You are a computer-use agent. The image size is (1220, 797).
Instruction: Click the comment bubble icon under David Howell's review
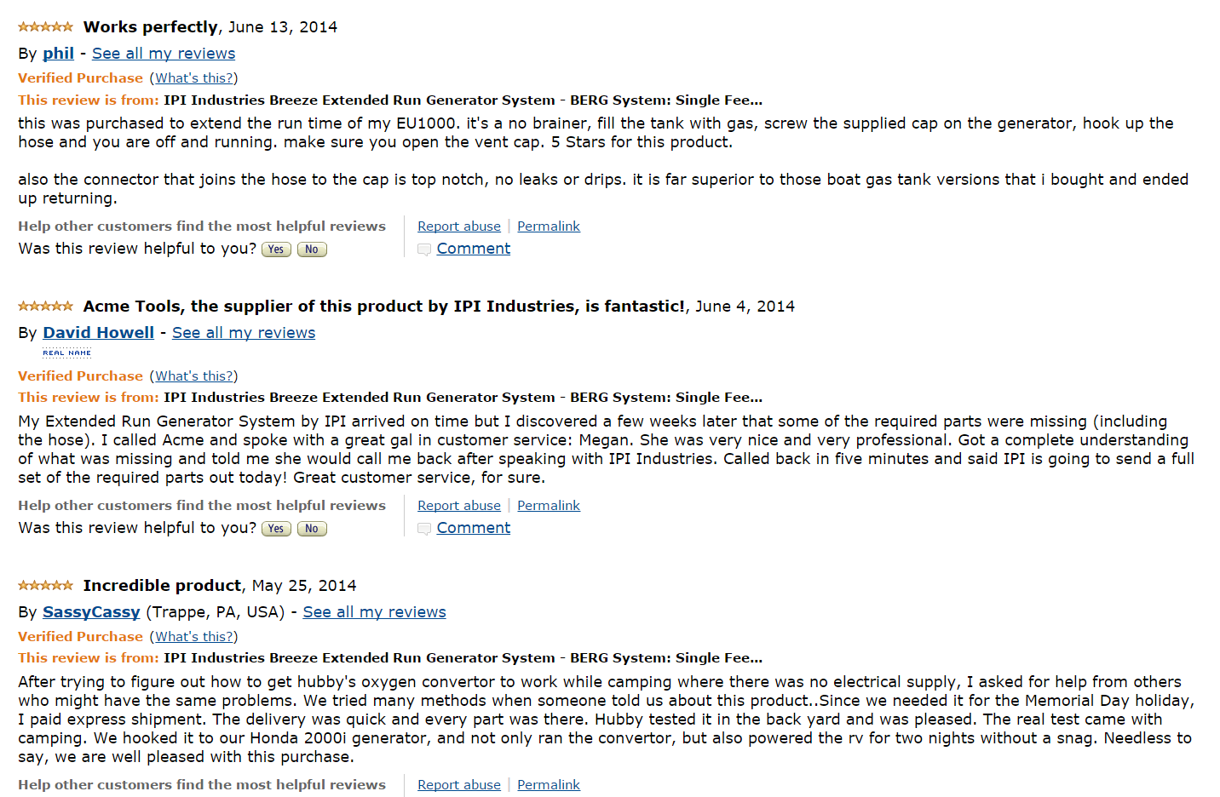423,529
